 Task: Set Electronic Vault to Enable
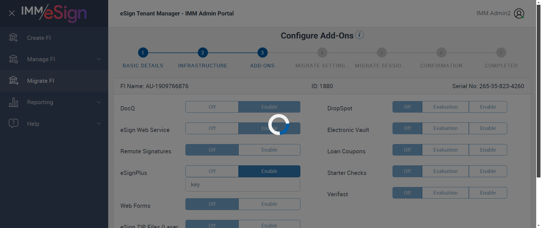(x=488, y=128)
